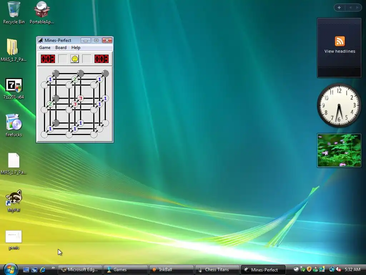Screen dimensions: 366x275
Task: Click the empty square left of the smiley
Action: coord(63,59)
